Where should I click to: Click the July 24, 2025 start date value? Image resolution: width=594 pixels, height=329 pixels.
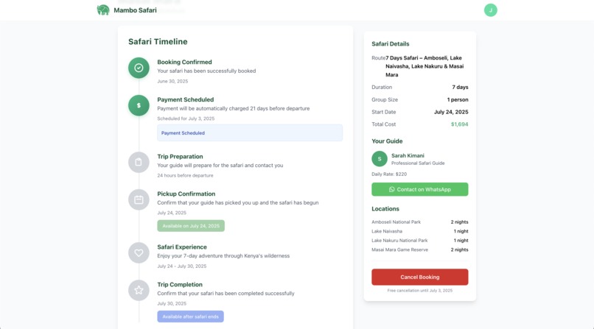451,112
